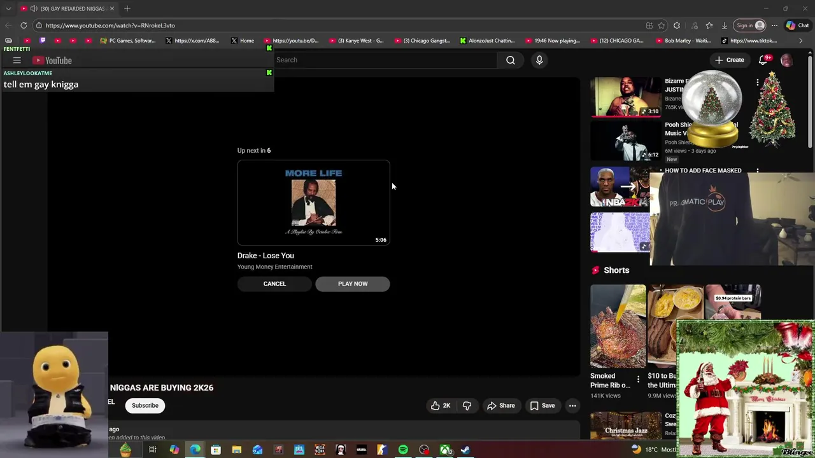Open the Bob Marley - Waiti... bookmark

[x=683, y=41]
